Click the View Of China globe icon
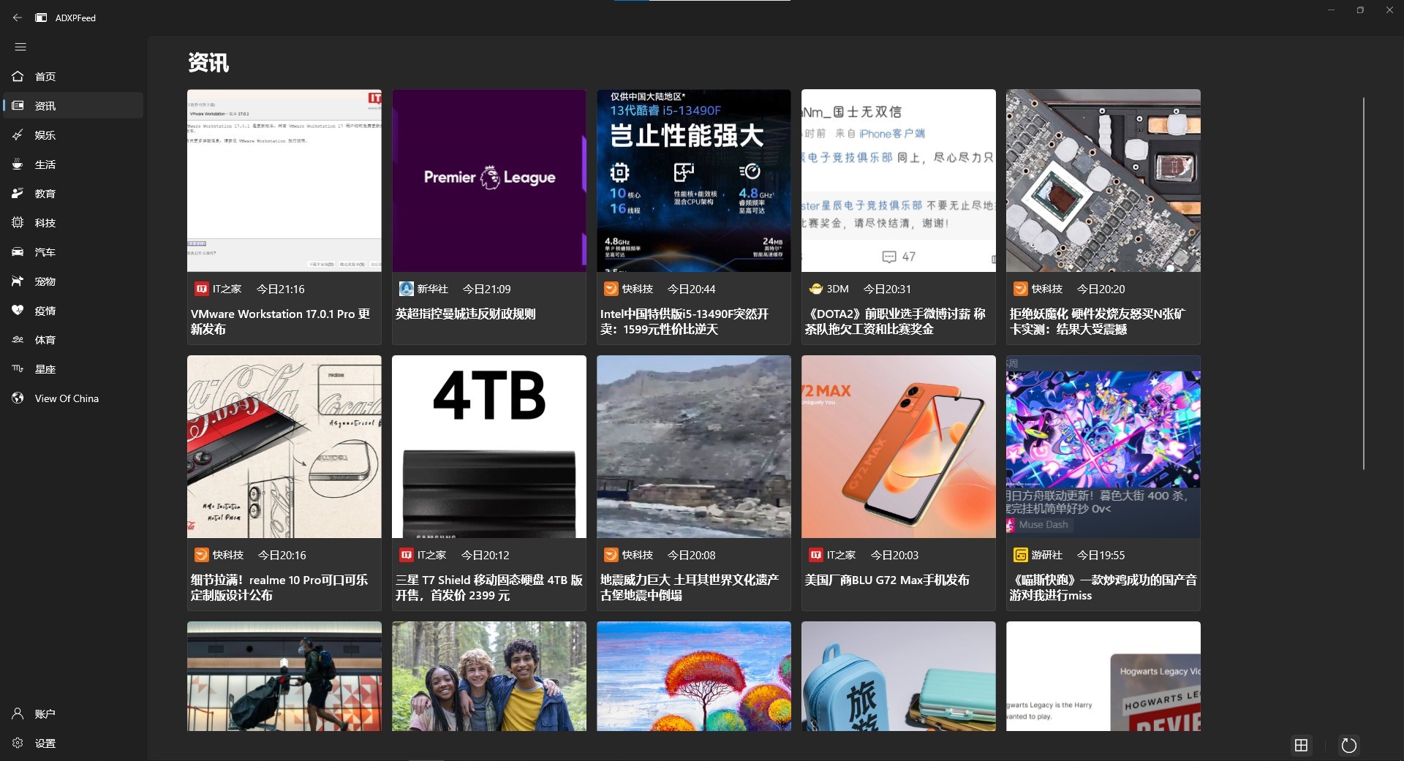 click(x=18, y=398)
